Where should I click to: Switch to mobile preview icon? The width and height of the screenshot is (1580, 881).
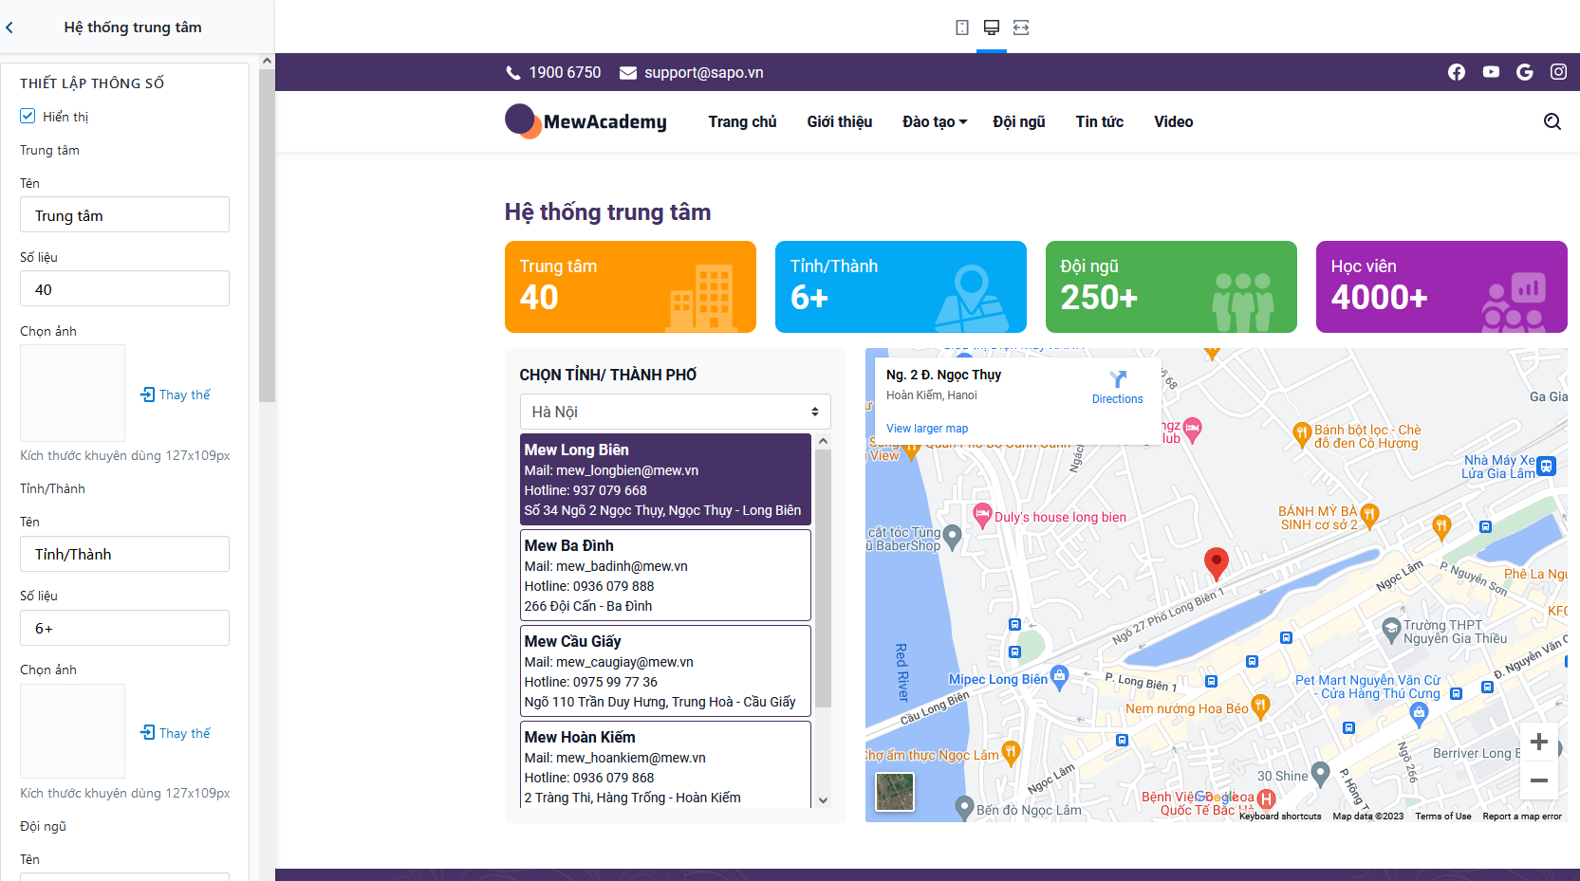[962, 28]
